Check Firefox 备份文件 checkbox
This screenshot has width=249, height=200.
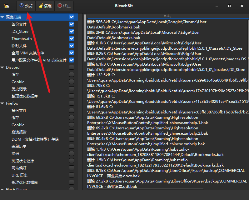tap(72, 110)
